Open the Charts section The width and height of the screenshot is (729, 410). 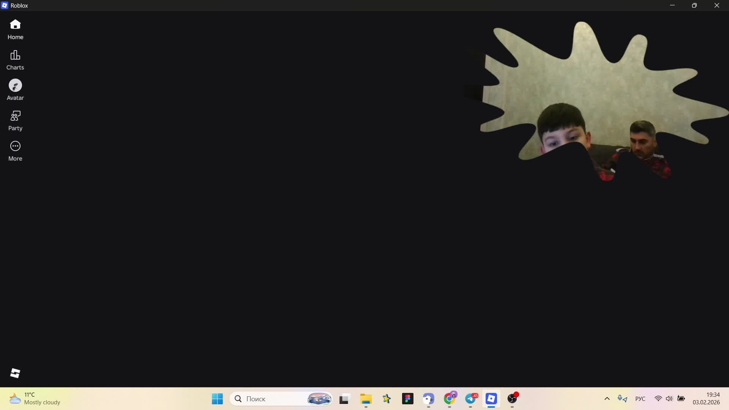tap(15, 60)
